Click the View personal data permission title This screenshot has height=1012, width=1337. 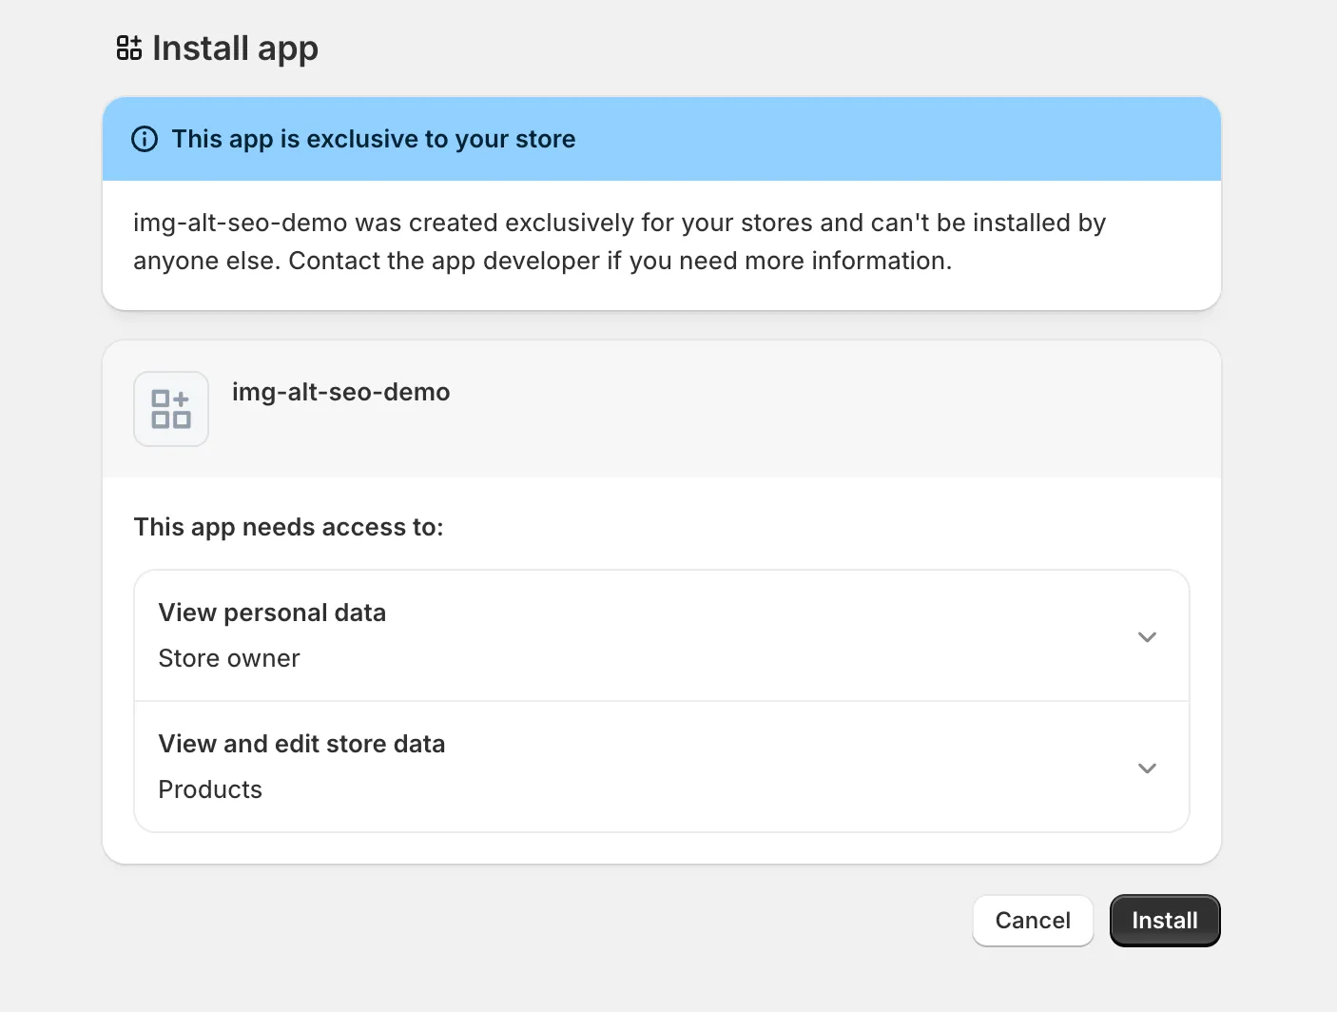coord(272,613)
